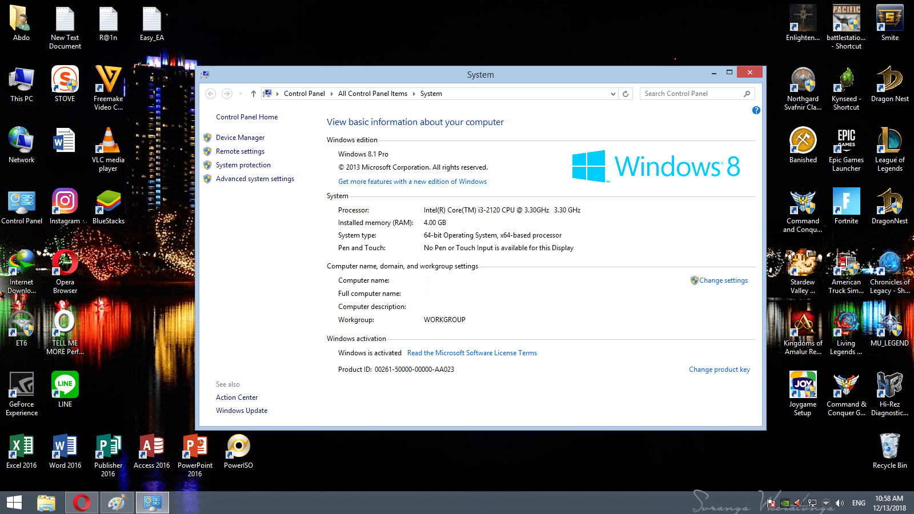Open Paint from the taskbar

(117, 503)
